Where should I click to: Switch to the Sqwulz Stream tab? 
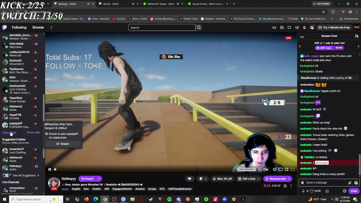(208, 4)
